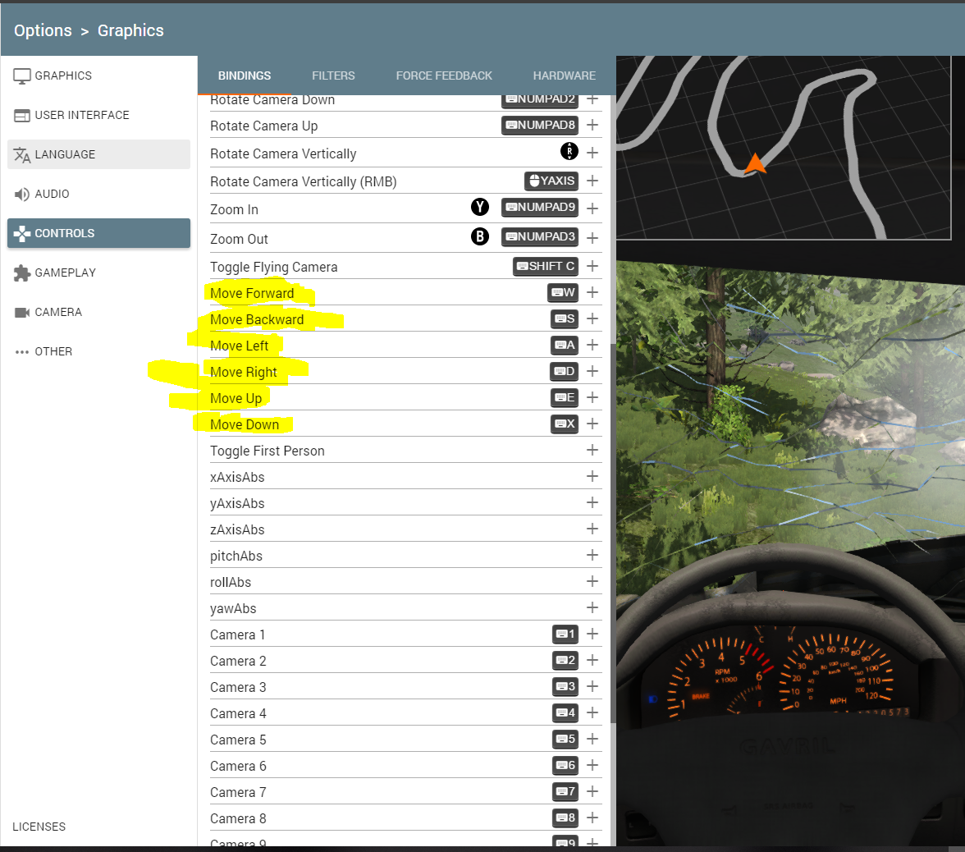Switch to the Force Feedback tab

pyautogui.click(x=444, y=76)
